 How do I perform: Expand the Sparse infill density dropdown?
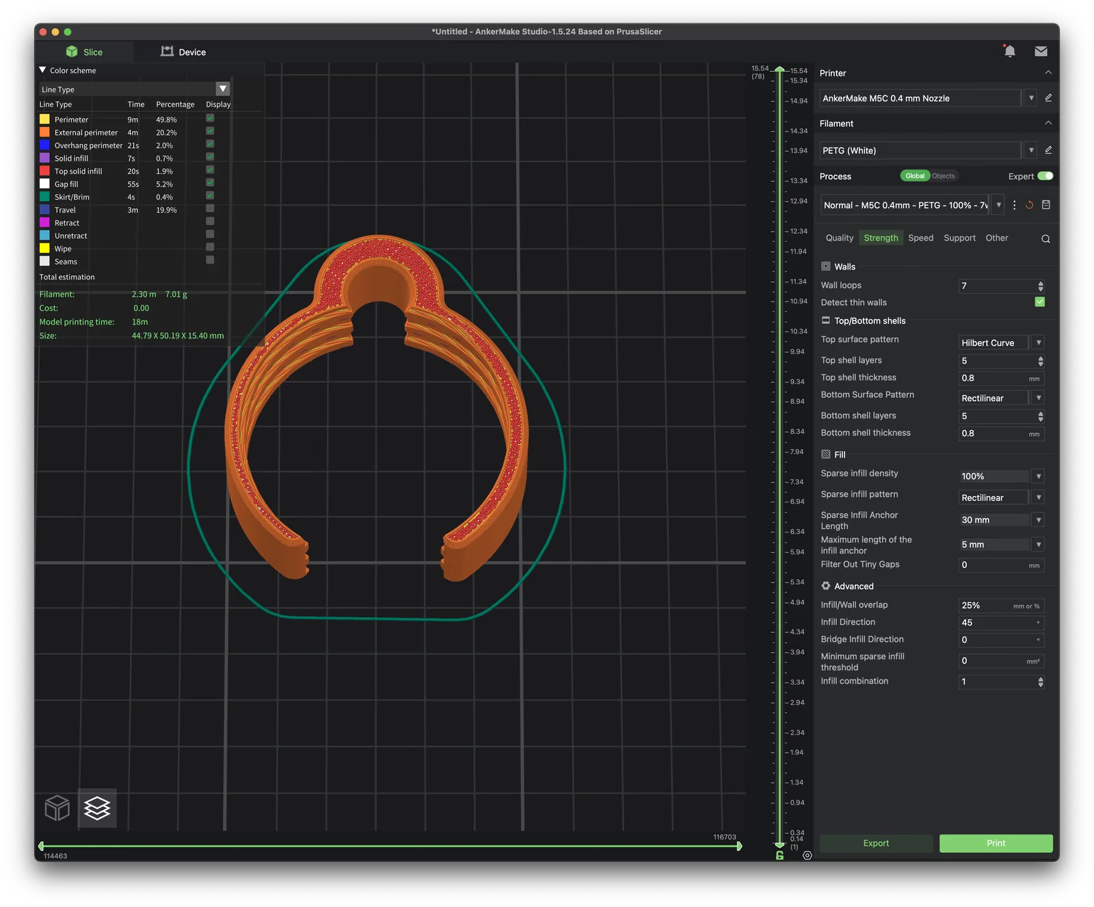[1038, 476]
